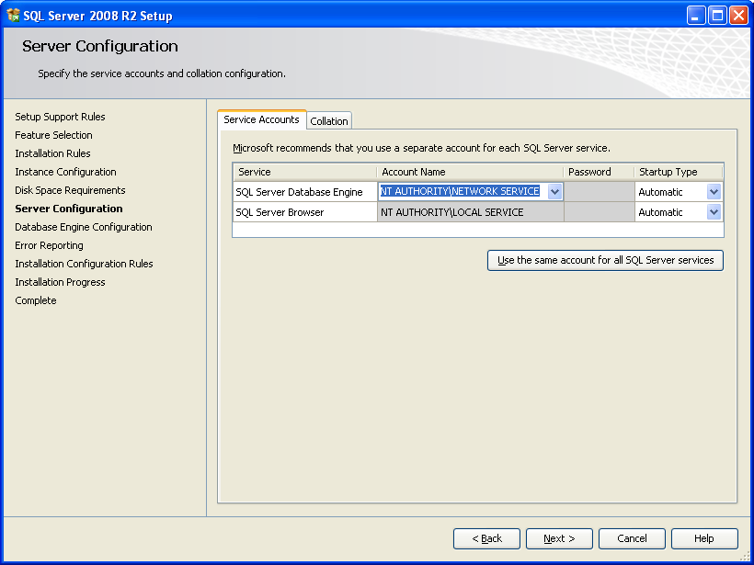The width and height of the screenshot is (754, 565).
Task: Open Disk Space Requirements page
Action: pyautogui.click(x=71, y=190)
